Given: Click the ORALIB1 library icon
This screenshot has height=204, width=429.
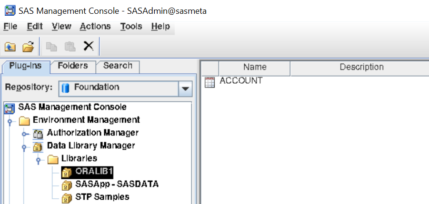Looking at the screenshot, I should [67, 171].
